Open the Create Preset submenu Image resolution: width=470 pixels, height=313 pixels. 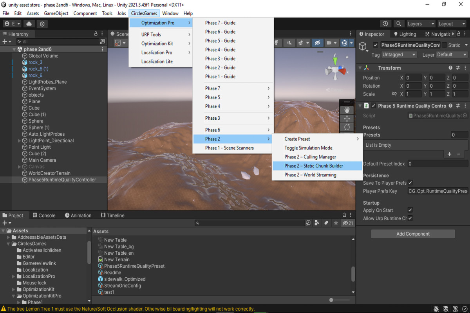pos(317,139)
